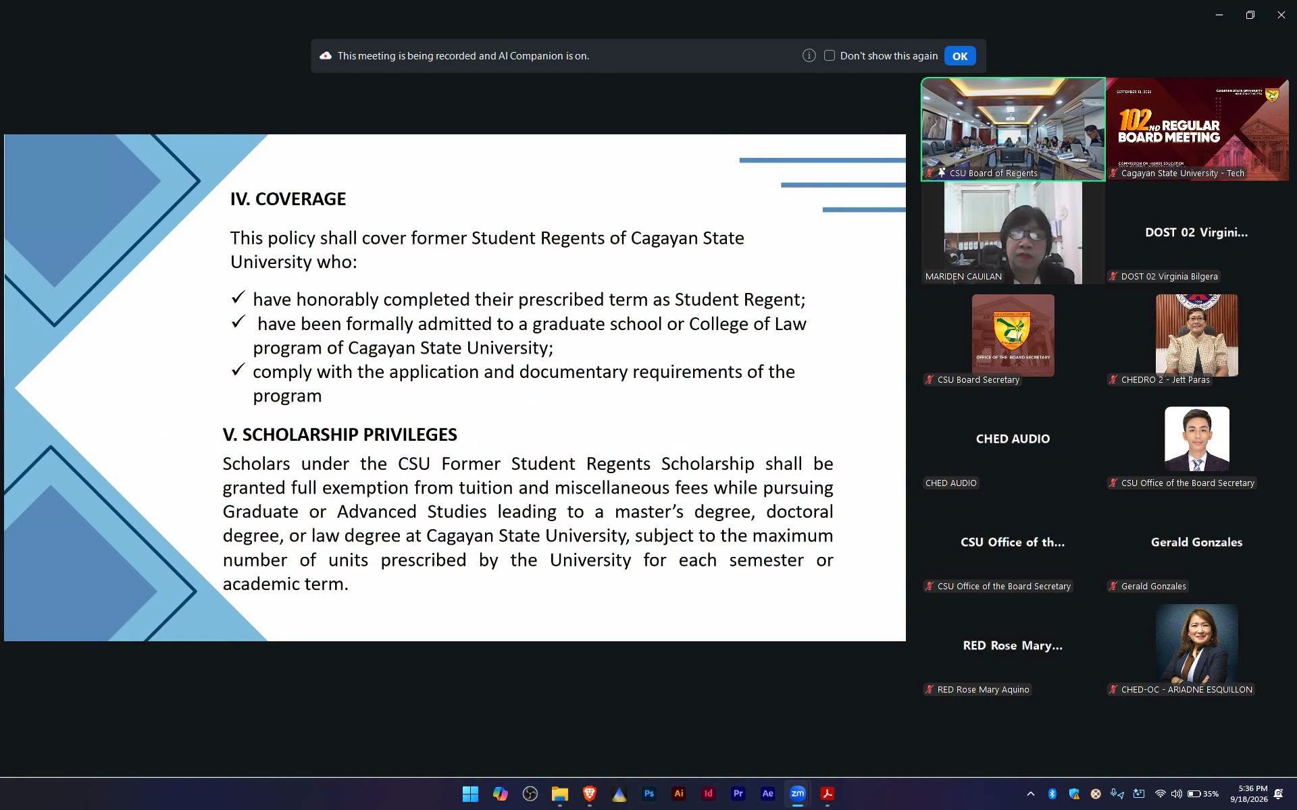The width and height of the screenshot is (1297, 810).
Task: Select the Gerald Gonzales participant tile
Action: [x=1197, y=543]
